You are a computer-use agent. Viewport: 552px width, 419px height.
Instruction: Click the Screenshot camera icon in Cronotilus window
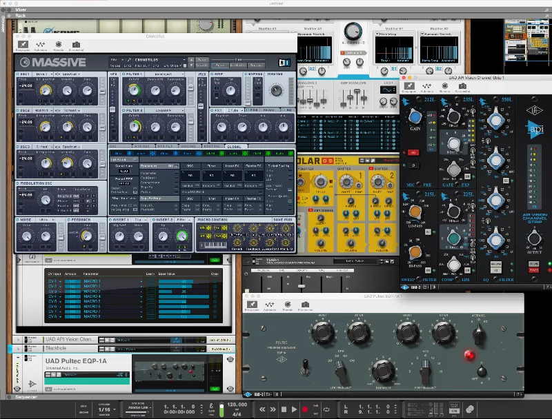[x=76, y=45]
